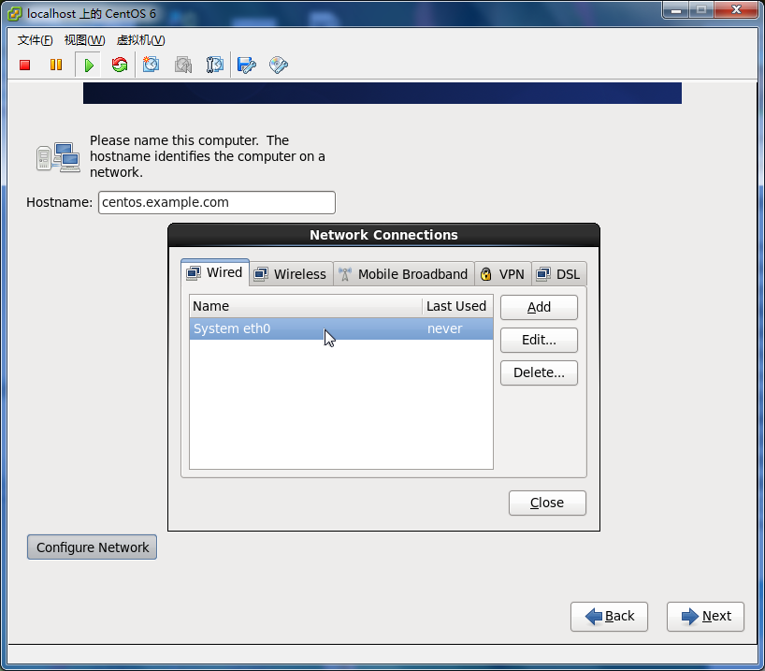Click the Edit... button

click(539, 340)
